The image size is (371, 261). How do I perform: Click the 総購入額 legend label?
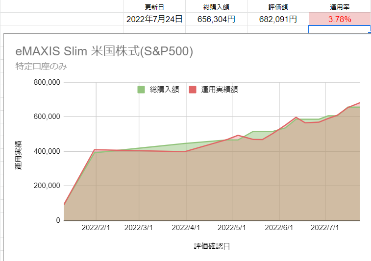click(x=164, y=90)
